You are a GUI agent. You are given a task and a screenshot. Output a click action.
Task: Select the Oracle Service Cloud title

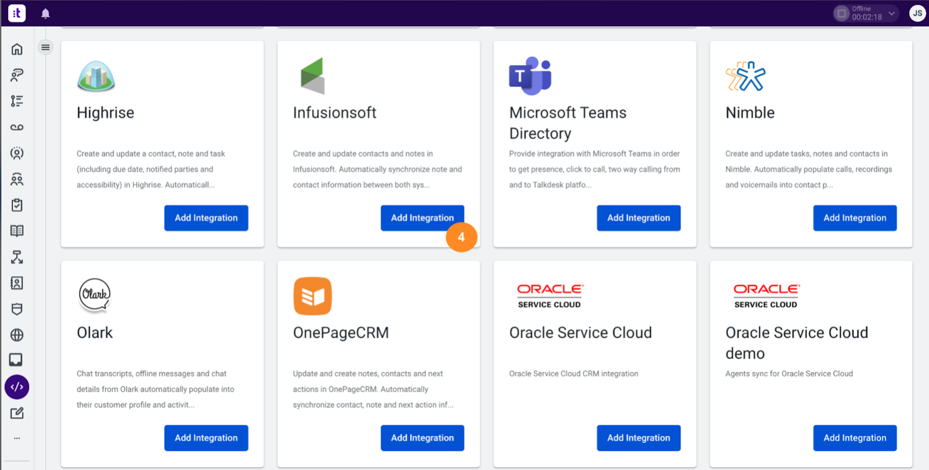[581, 333]
